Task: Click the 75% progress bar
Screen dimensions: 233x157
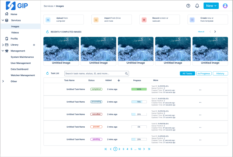Action: [139, 102]
